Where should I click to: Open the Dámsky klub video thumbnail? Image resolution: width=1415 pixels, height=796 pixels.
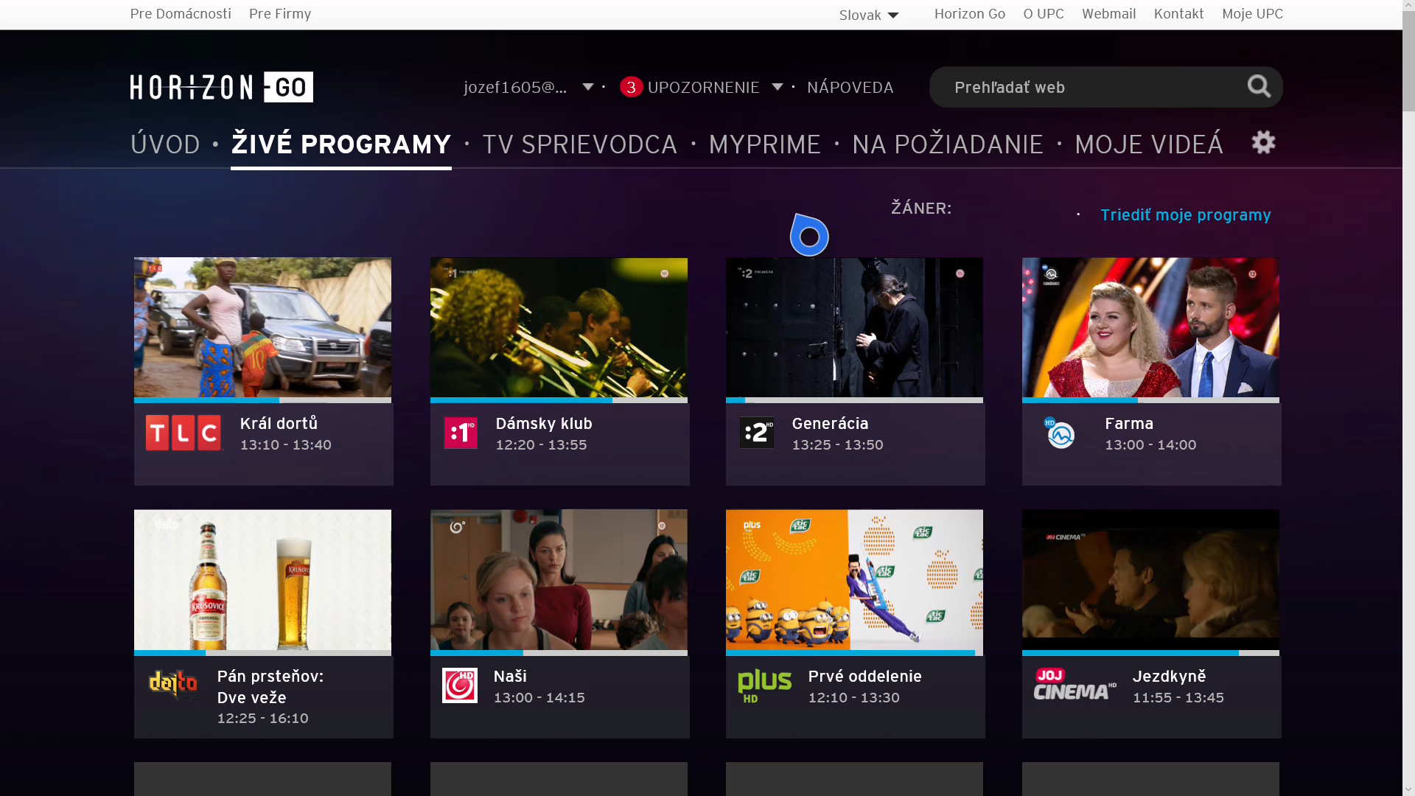559,327
